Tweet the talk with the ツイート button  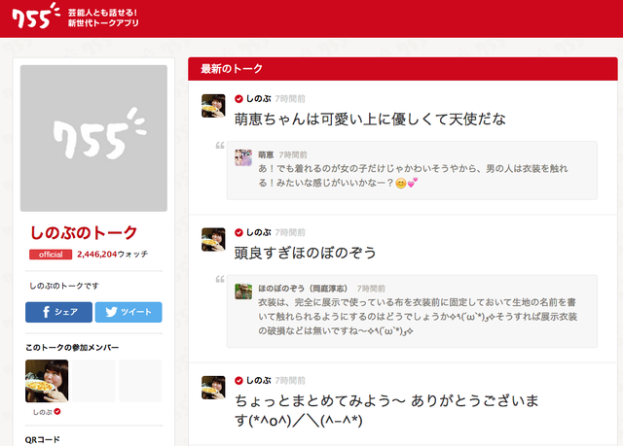(128, 312)
